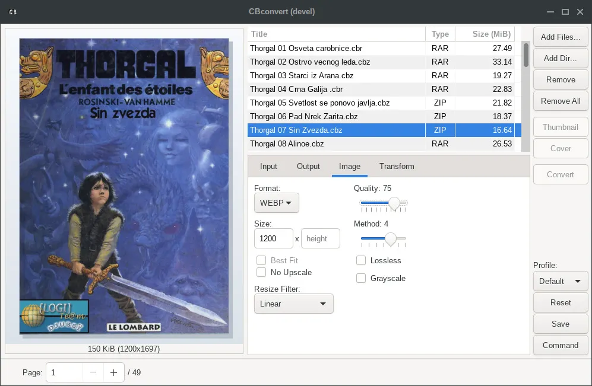The height and width of the screenshot is (386, 592).
Task: Start conversion with Convert button
Action: (x=561, y=174)
